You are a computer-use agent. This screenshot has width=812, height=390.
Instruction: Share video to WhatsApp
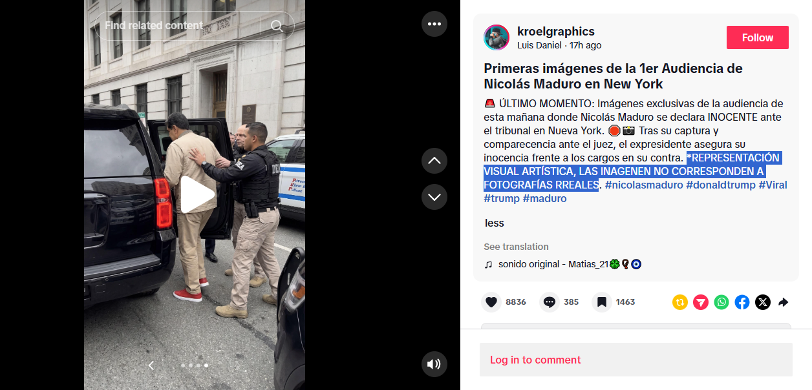click(x=721, y=302)
